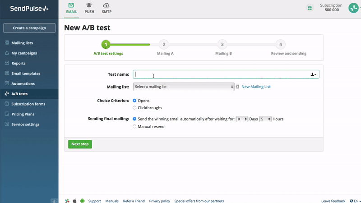Click the colorful Slack-like footer icon

click(67, 201)
